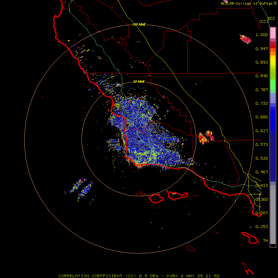Click the 0.413 color scale value
This screenshot has width=278, height=278.
(262, 186)
